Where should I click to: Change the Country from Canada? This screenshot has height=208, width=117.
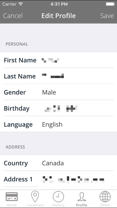pos(59,163)
